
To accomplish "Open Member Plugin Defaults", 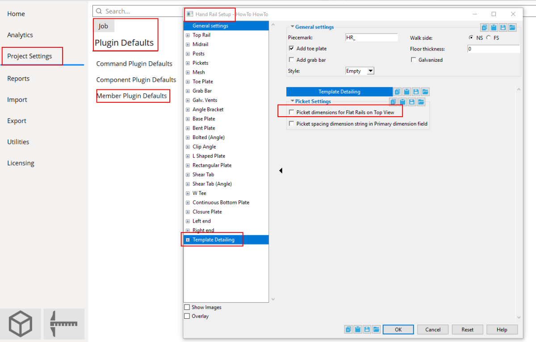I will 132,96.
